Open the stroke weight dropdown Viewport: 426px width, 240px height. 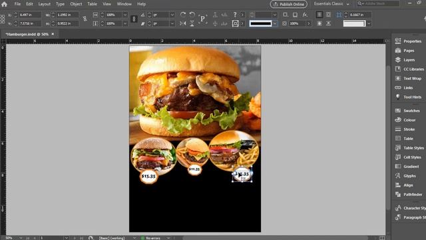(275, 15)
